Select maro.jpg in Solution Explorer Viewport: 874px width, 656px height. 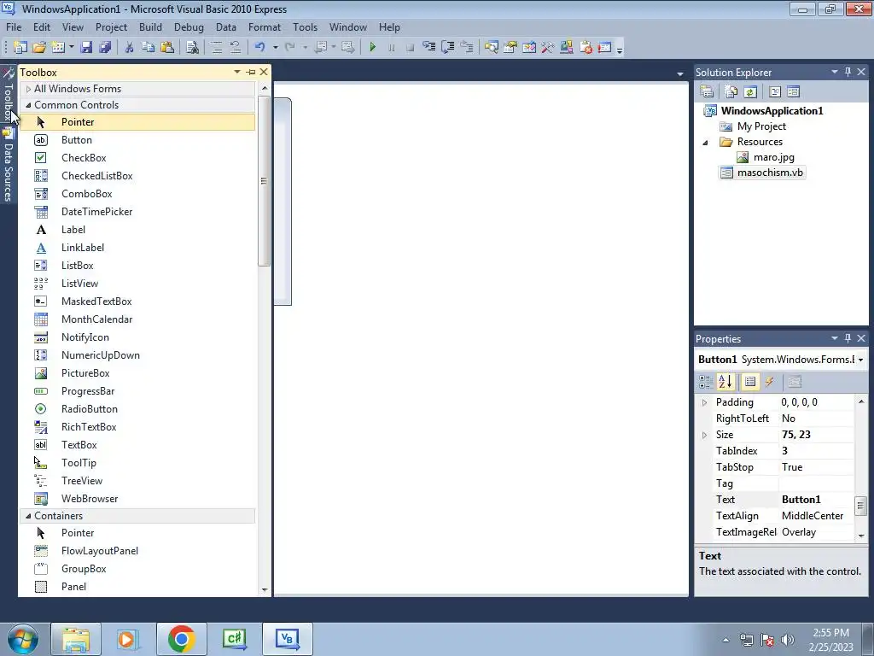773,157
